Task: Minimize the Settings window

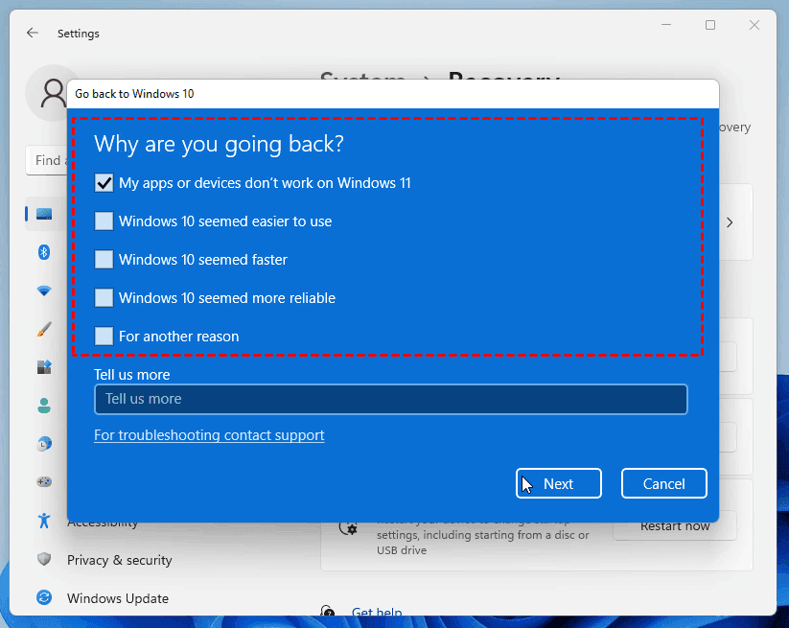Action: pos(666,25)
